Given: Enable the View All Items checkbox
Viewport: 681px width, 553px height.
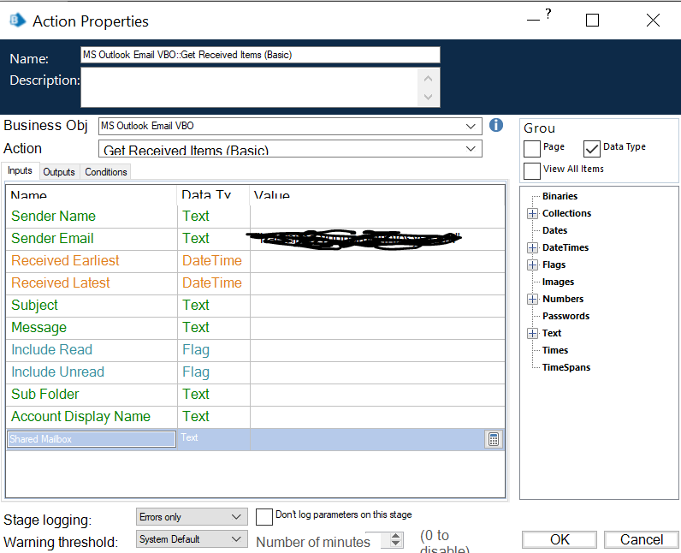Looking at the screenshot, I should [x=532, y=170].
